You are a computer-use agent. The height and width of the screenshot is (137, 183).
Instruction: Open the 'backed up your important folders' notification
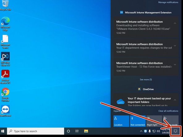click(146, 99)
